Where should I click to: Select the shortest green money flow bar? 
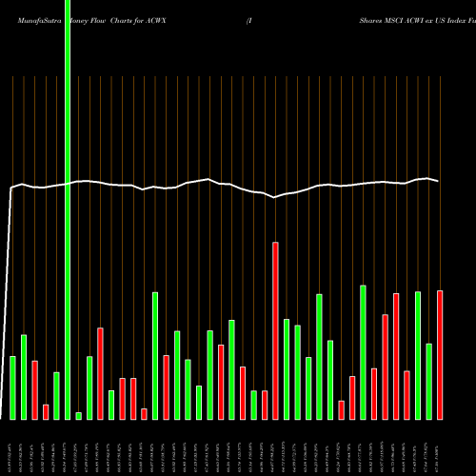(x=78, y=416)
